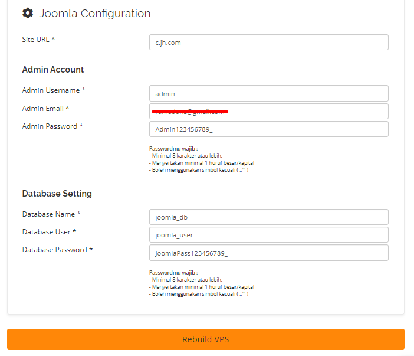The width and height of the screenshot is (414, 356).
Task: Click the Rebuild VPS button
Action: [x=206, y=339]
